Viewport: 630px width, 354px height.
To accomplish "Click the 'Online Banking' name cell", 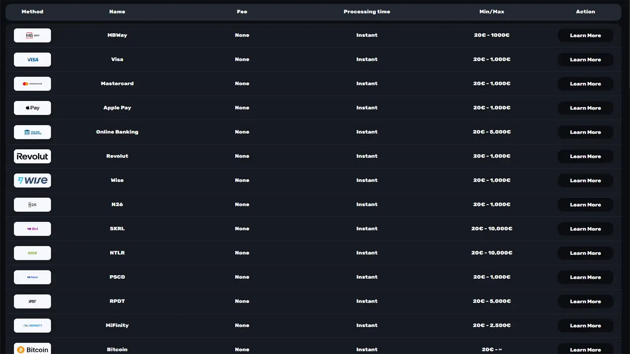I will [117, 132].
